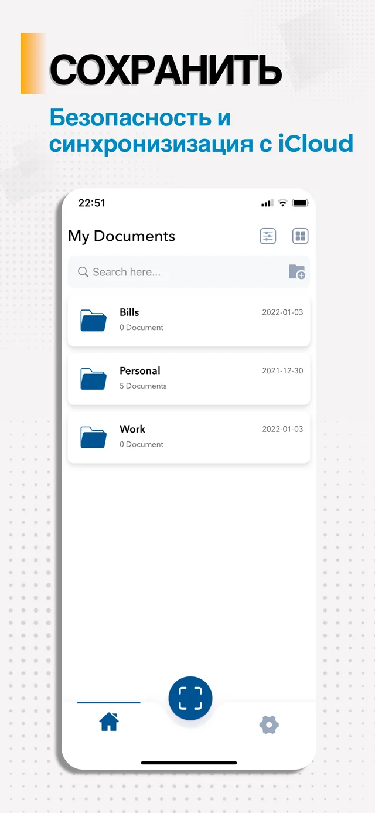Open the Home tab
The width and height of the screenshot is (375, 813).
click(x=109, y=722)
